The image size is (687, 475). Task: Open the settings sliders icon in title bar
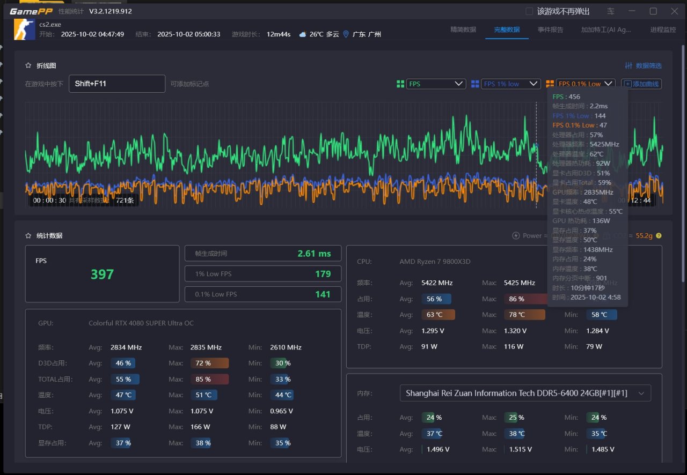tap(611, 11)
